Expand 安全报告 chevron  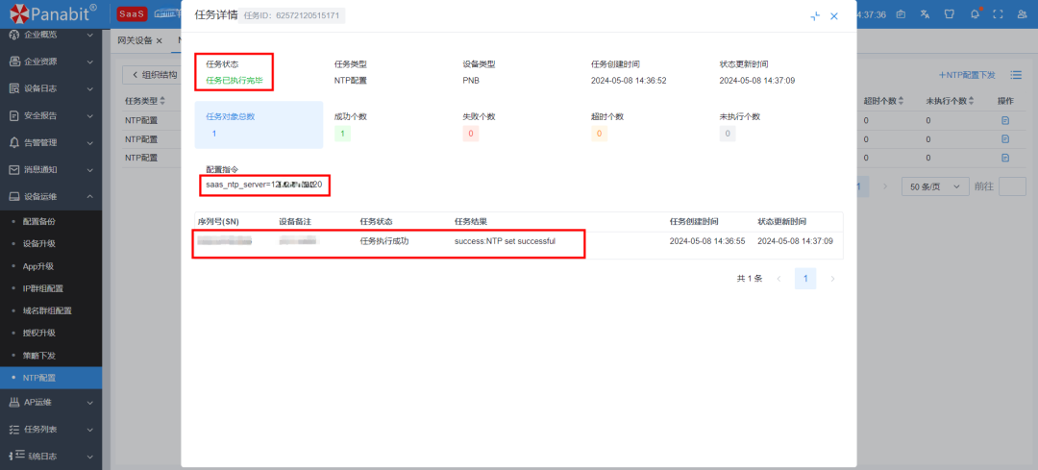click(x=90, y=116)
